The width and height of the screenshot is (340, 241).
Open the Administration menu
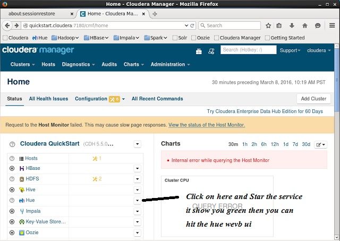tap(170, 64)
